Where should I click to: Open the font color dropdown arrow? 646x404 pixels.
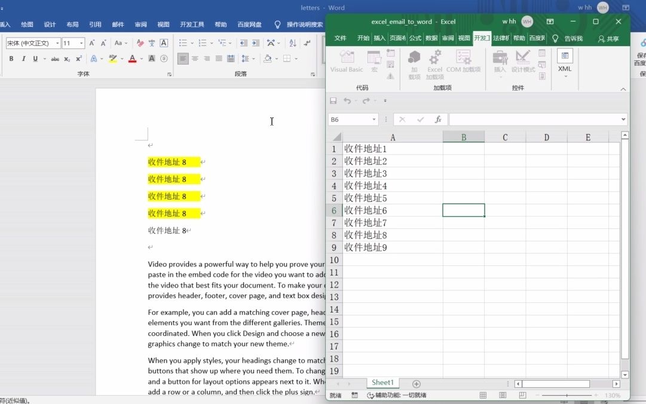point(141,58)
